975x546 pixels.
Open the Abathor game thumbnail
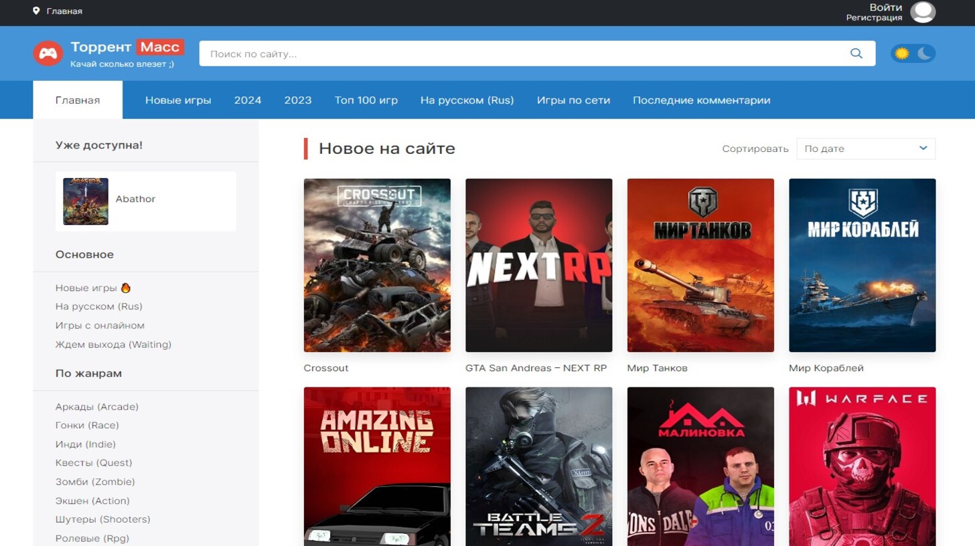point(86,201)
